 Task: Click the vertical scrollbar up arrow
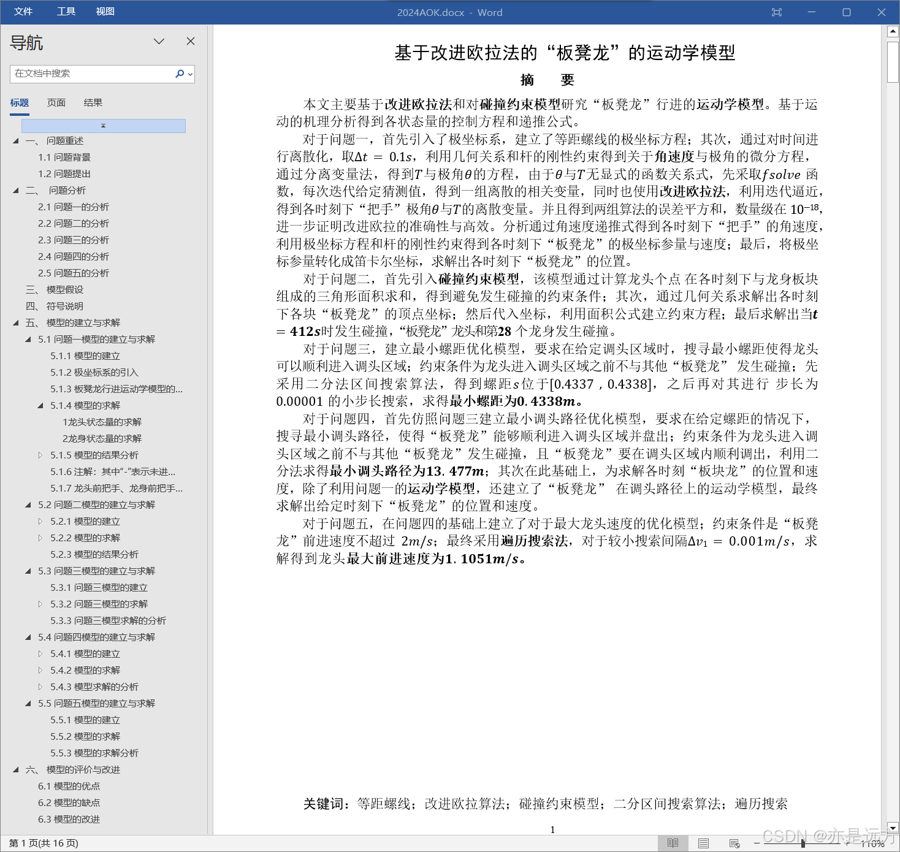coord(893,31)
